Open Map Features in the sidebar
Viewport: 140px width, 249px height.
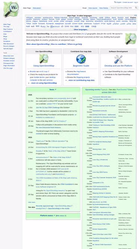(8, 29)
